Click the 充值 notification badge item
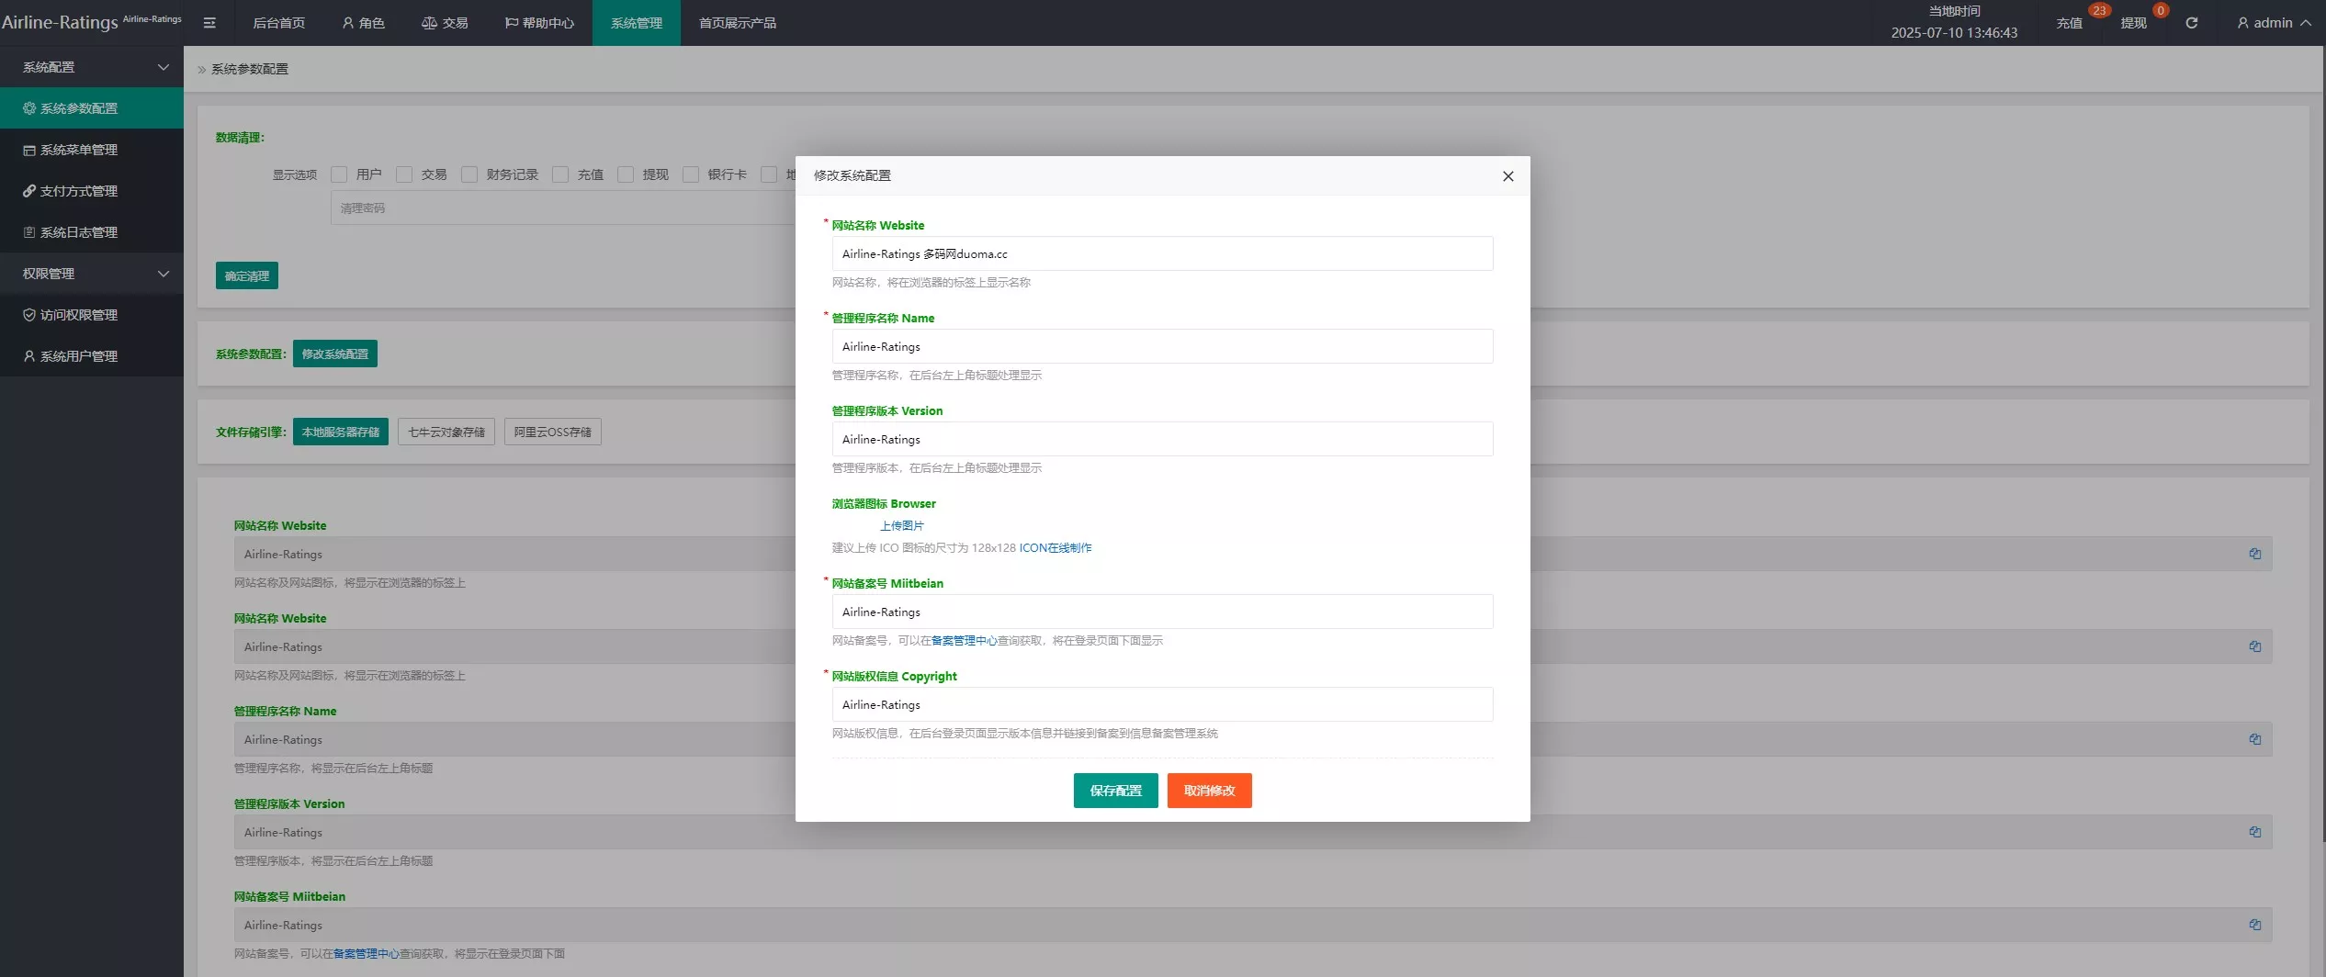 click(x=2069, y=23)
